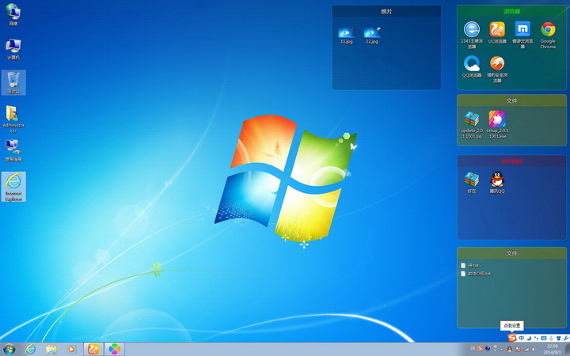Click the 浏览器 panel title
The height and width of the screenshot is (356, 570).
(511, 11)
